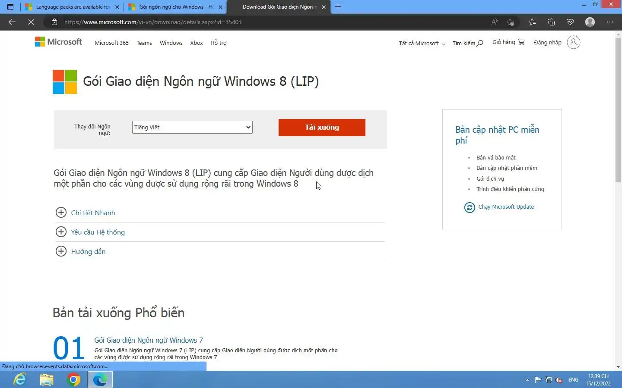Launch Internet Explorer from the taskbar

click(x=20, y=379)
